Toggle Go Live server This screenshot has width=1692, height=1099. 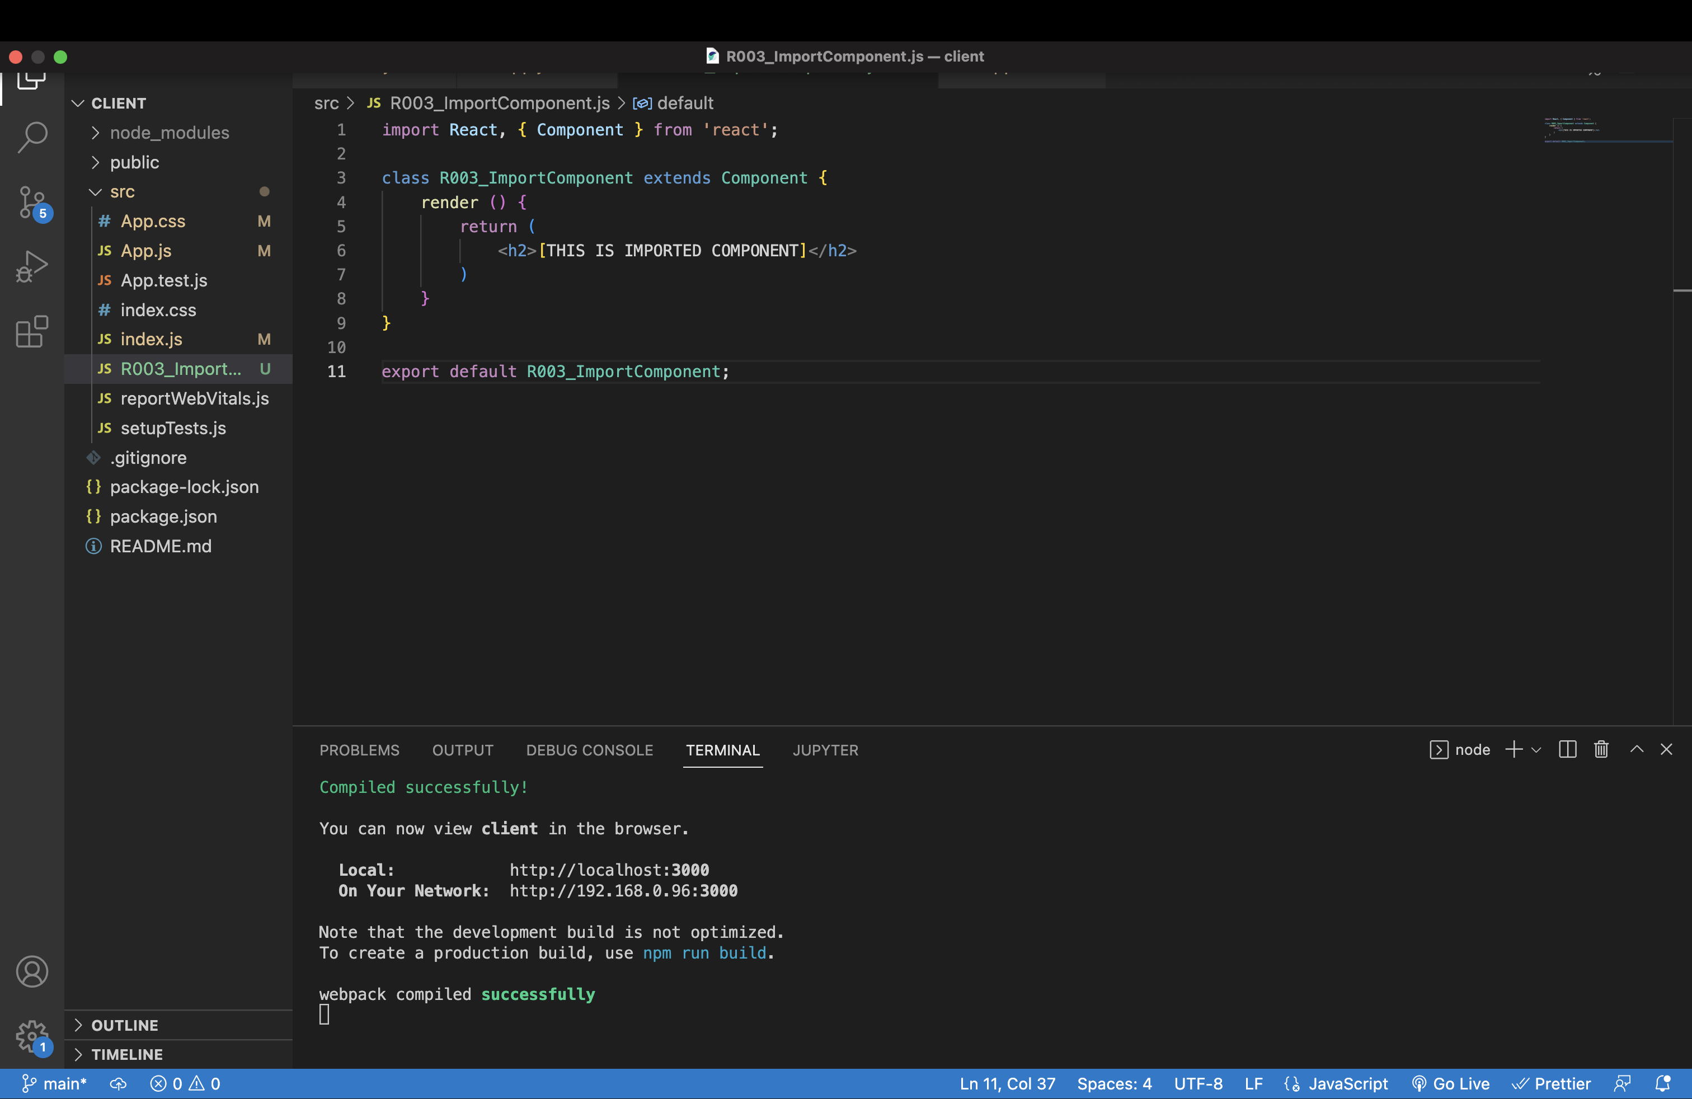pos(1450,1083)
